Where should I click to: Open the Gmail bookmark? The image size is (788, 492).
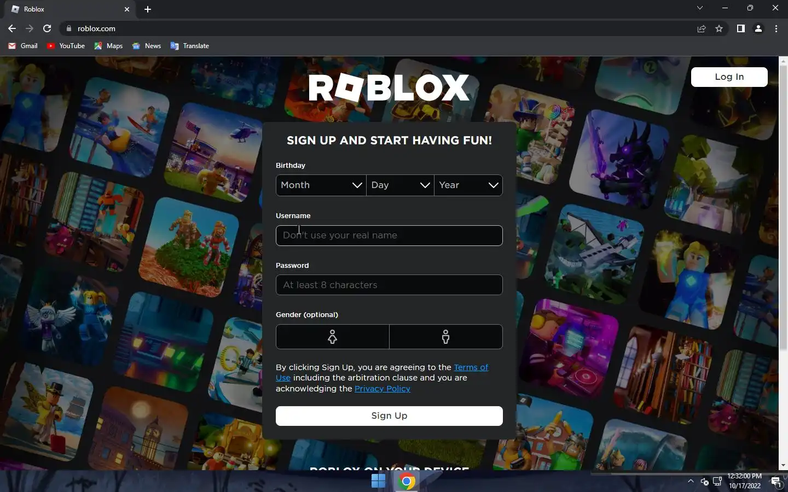[x=23, y=46]
